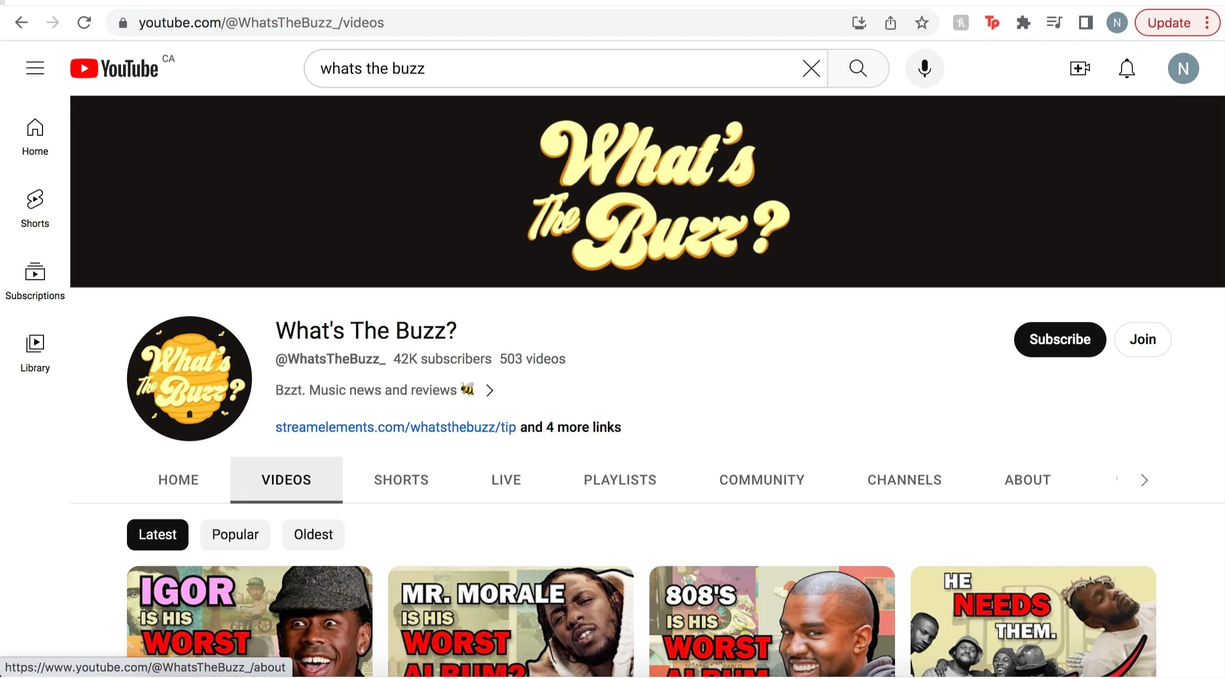Click the search magnifier button
The height and width of the screenshot is (679, 1225).
pyautogui.click(x=857, y=68)
